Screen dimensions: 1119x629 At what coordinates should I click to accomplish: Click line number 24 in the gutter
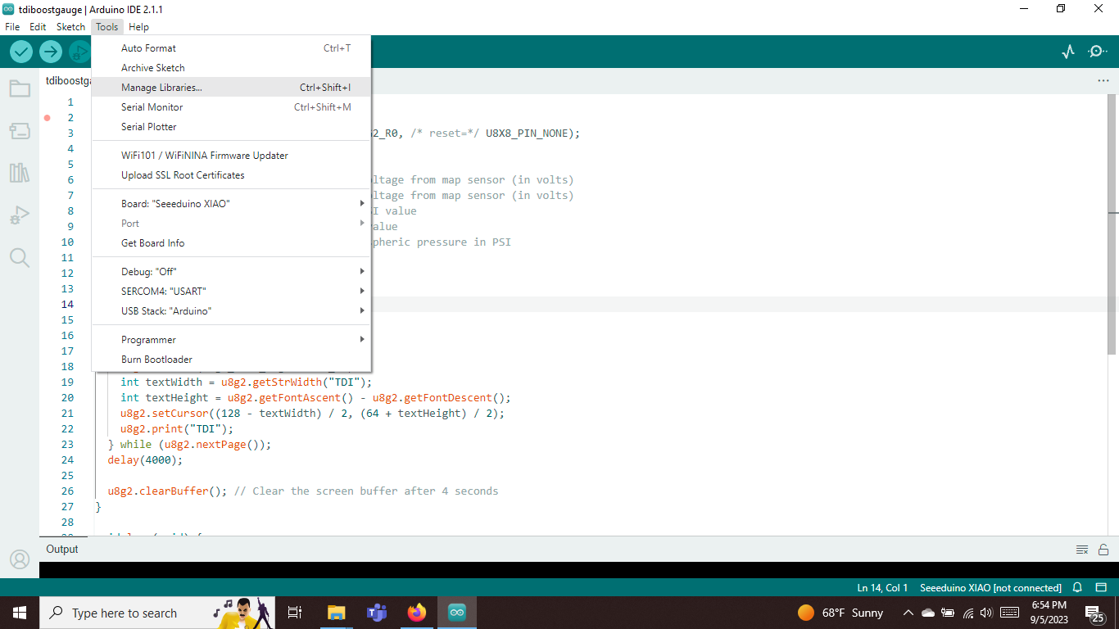tap(67, 460)
